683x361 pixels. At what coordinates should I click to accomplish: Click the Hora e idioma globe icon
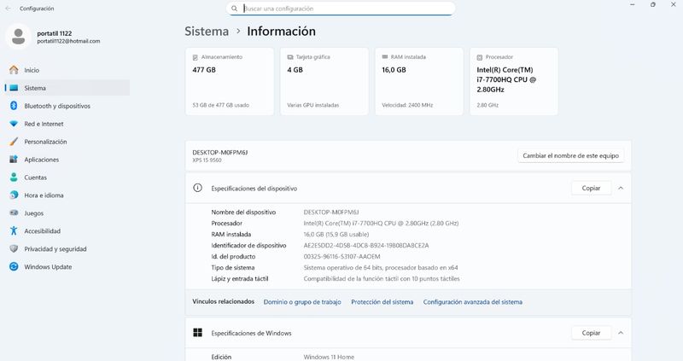(x=14, y=195)
